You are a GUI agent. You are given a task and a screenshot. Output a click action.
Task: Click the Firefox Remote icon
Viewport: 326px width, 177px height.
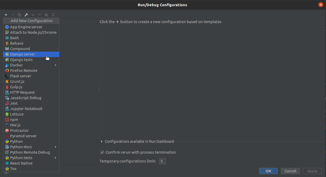pyautogui.click(x=7, y=71)
